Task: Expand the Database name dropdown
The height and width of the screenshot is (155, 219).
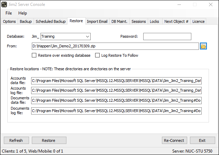Action: pos(87,36)
